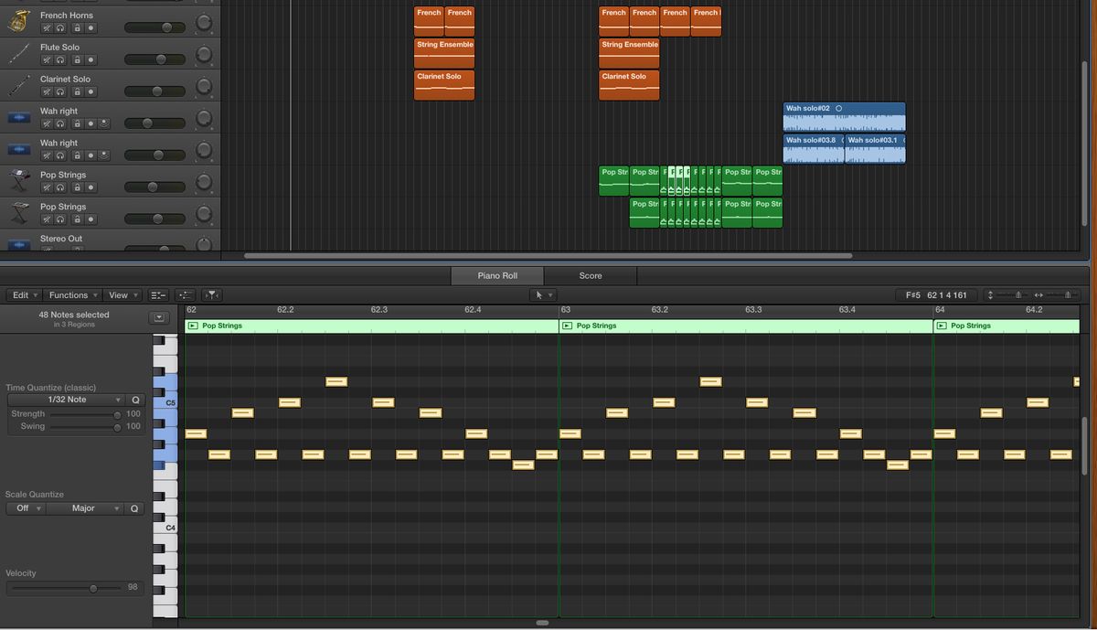This screenshot has width=1097, height=630.
Task: Click the MIDI note collapse icon in toolbar
Action: (184, 294)
